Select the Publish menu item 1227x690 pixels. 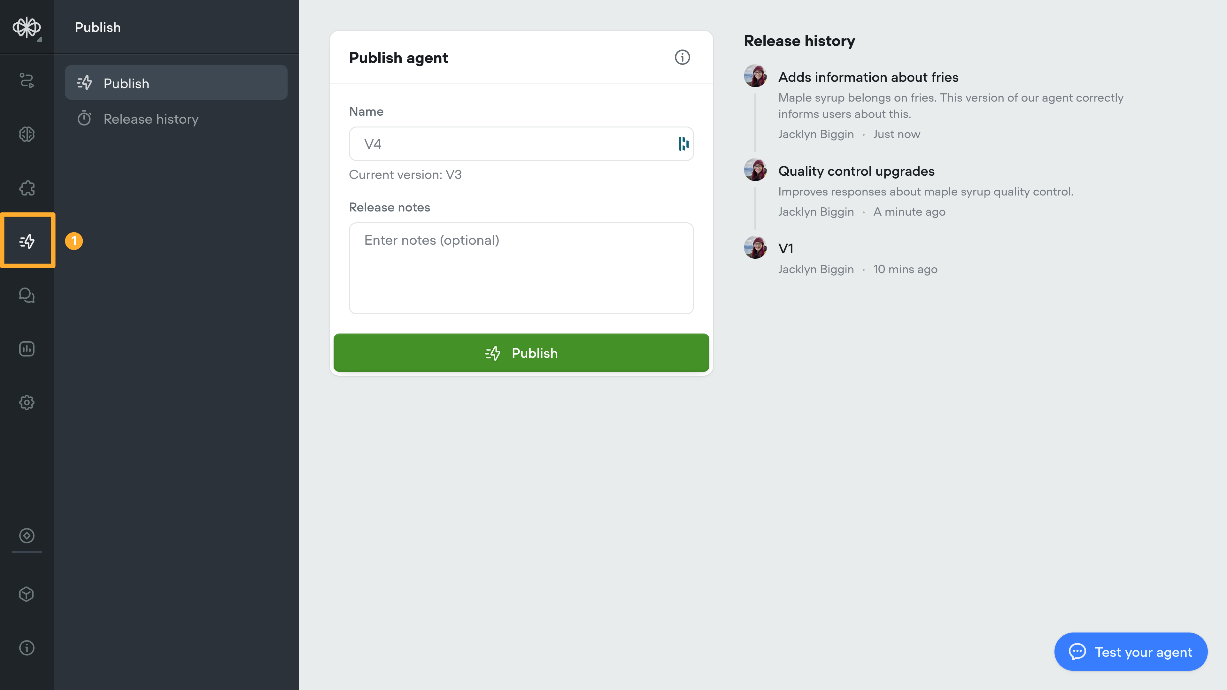(x=176, y=83)
